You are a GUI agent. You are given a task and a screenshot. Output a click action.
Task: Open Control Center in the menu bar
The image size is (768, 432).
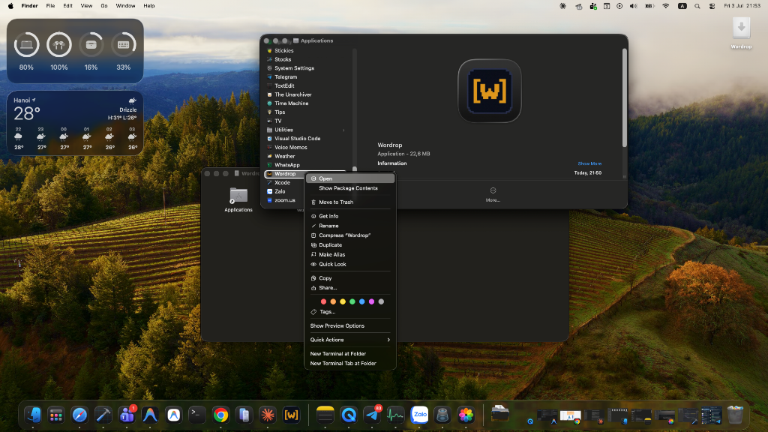click(712, 6)
